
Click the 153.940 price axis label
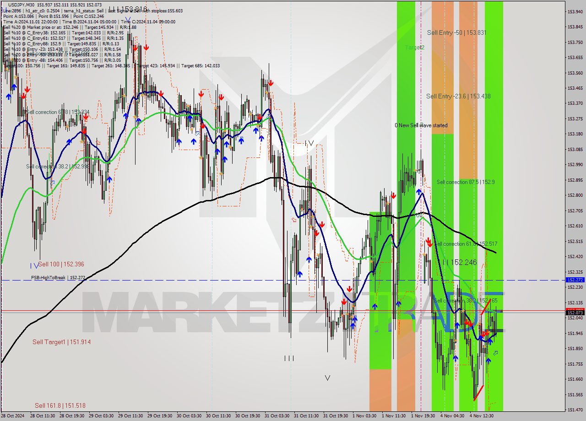[575, 11]
